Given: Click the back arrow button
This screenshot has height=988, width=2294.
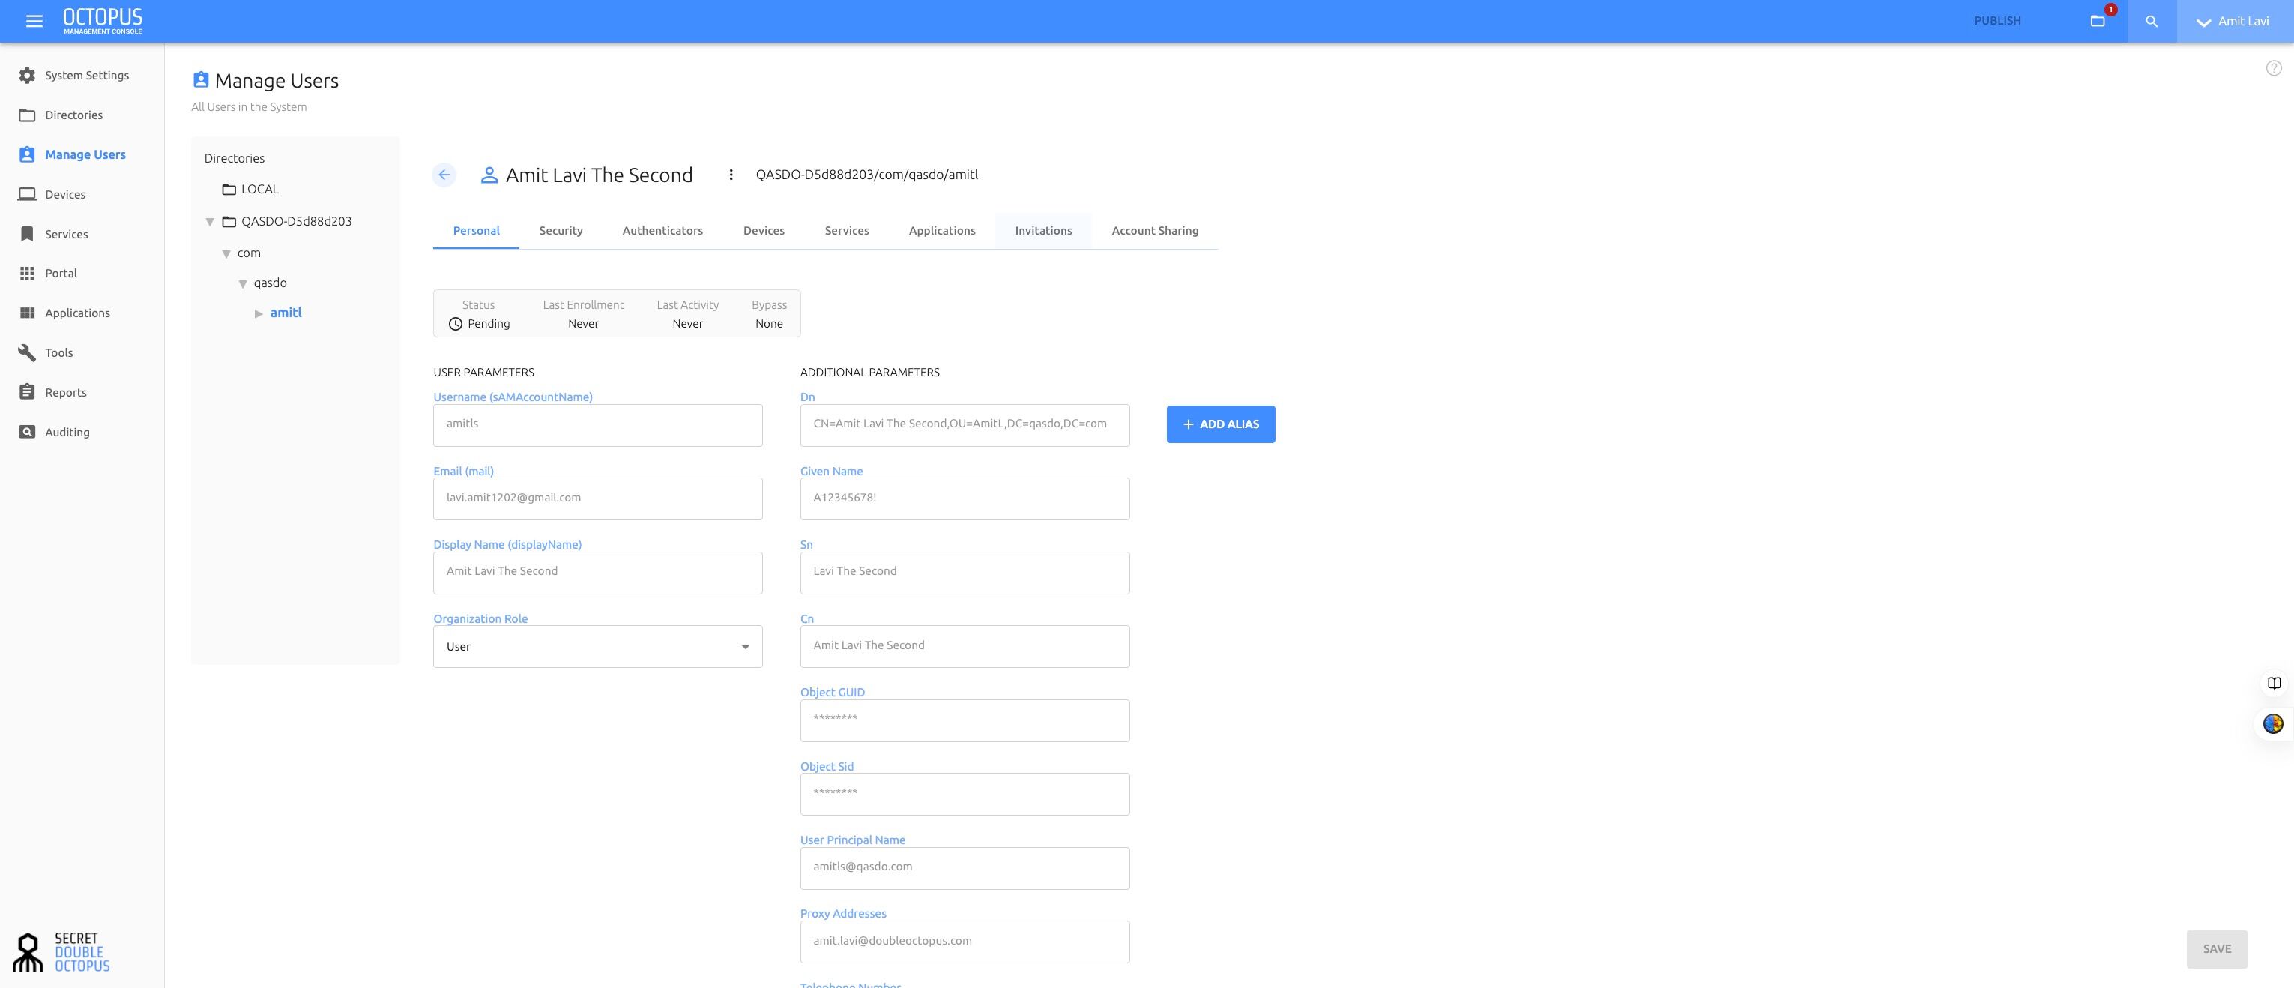Looking at the screenshot, I should coord(444,175).
